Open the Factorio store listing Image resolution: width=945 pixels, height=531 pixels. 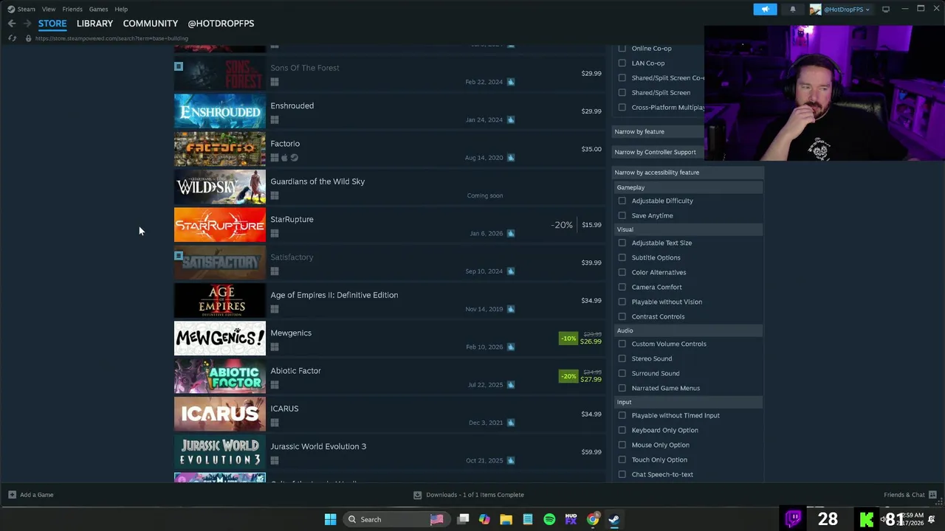coord(388,150)
